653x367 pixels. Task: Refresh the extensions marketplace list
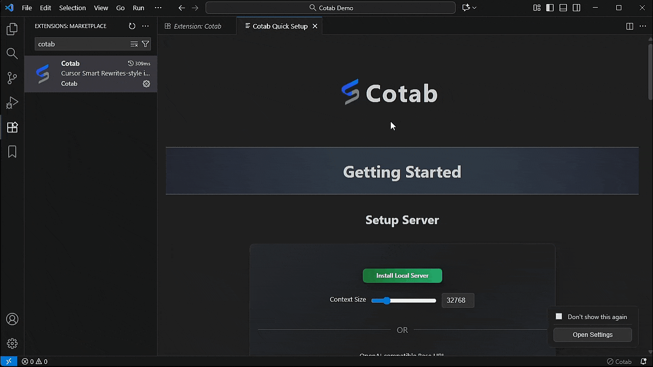click(132, 26)
